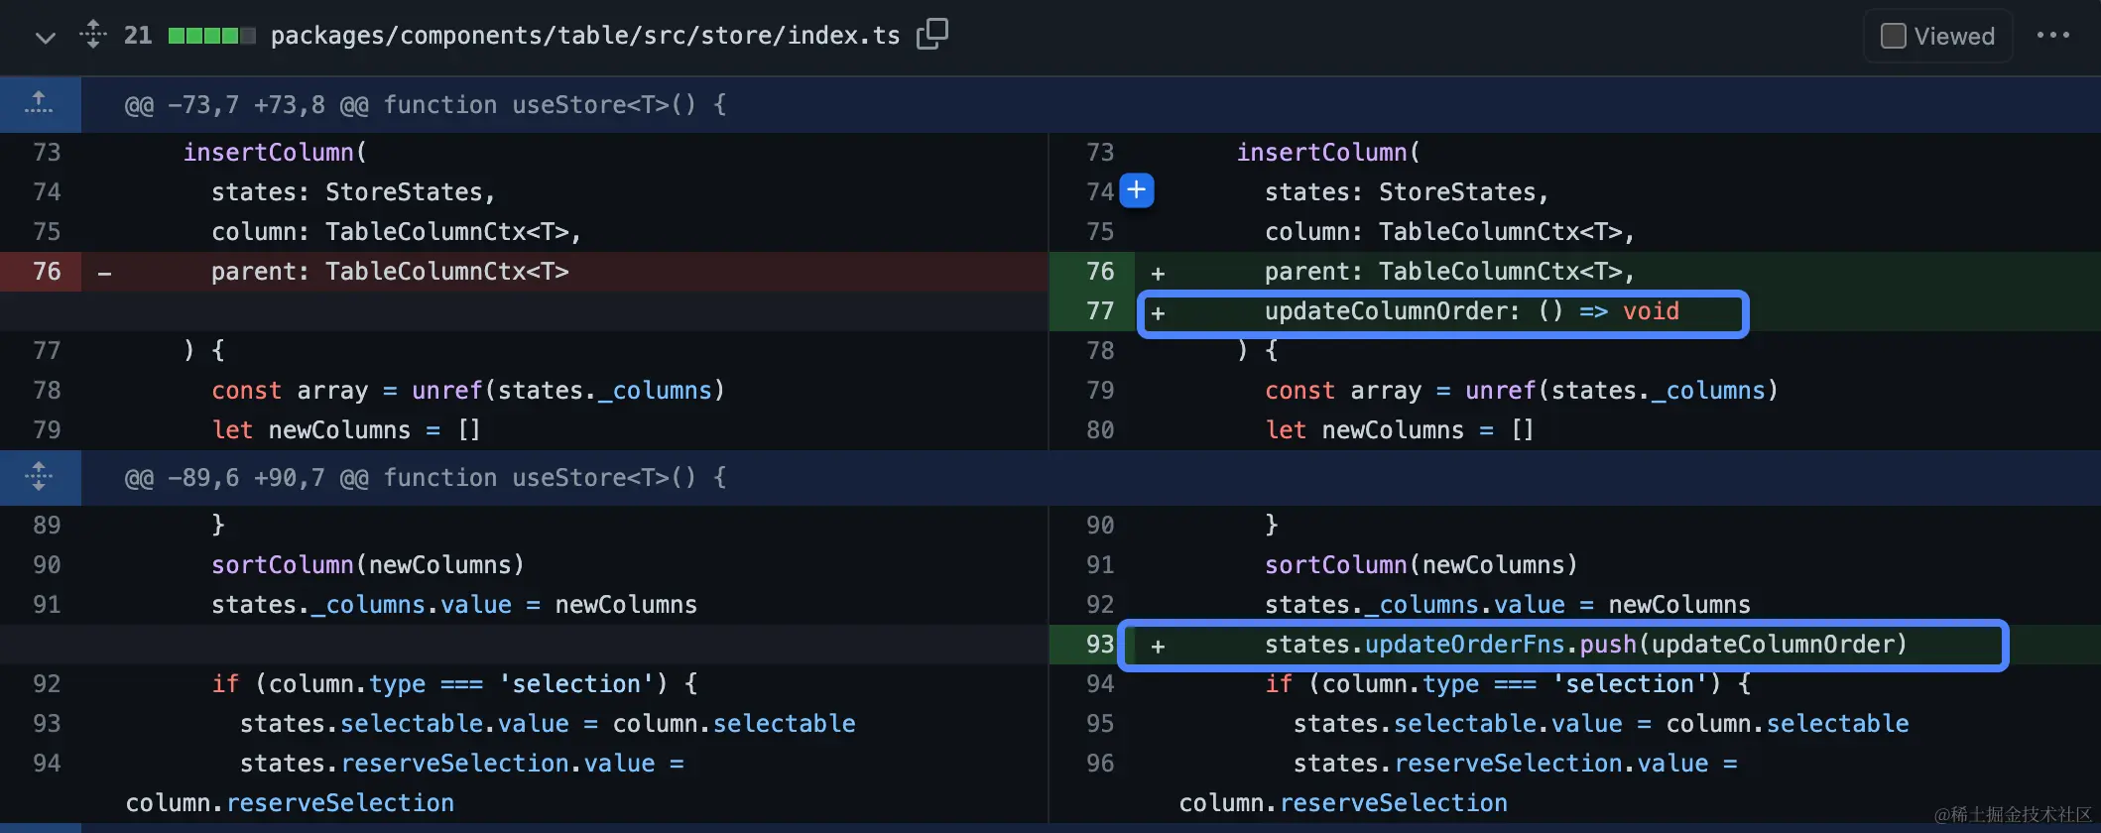Screen dimensions: 2101x833
Task: Open the packages/components/table/src/store/index.ts file link
Action: pyautogui.click(x=585, y=36)
